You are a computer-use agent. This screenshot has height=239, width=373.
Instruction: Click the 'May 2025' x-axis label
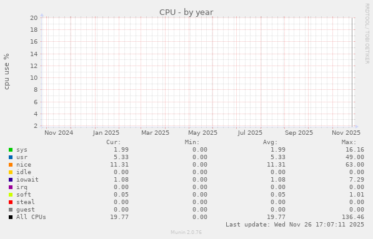point(202,132)
